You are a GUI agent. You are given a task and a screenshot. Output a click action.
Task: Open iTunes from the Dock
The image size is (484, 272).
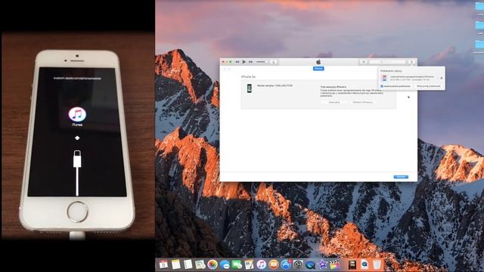pos(262,264)
